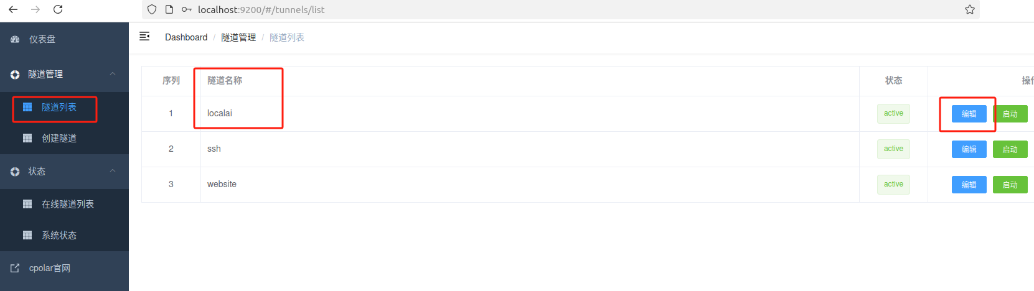Reload the page with refresh icon
Viewport: 1034px width, 291px height.
58,9
